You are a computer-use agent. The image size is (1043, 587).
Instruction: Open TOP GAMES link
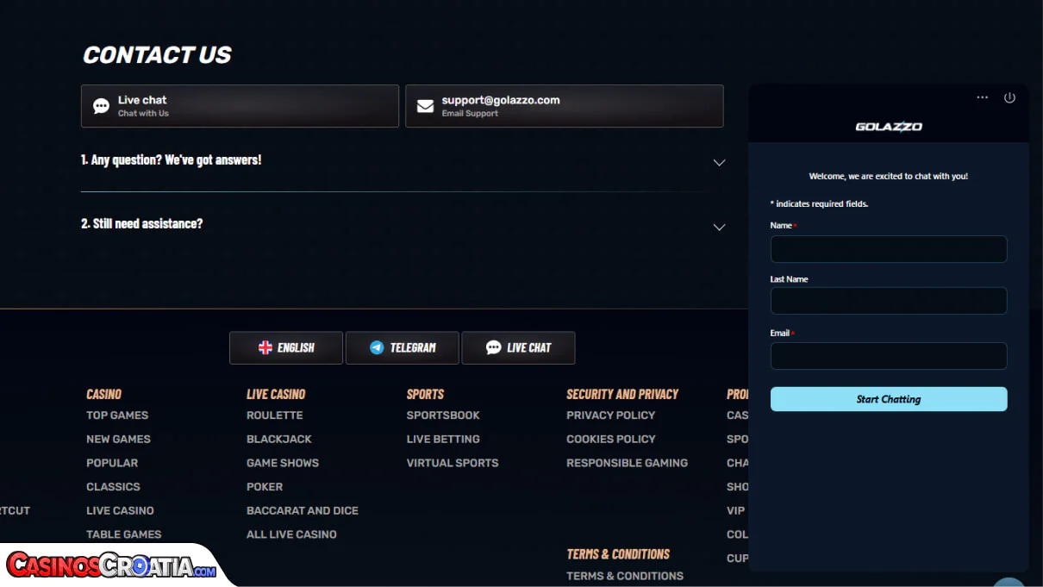117,415
